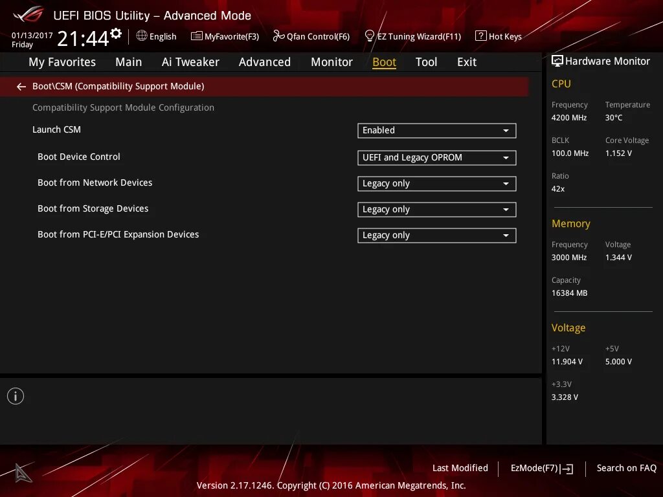Click MyFavorite(F3) label
This screenshot has width=663, height=497.
232,37
